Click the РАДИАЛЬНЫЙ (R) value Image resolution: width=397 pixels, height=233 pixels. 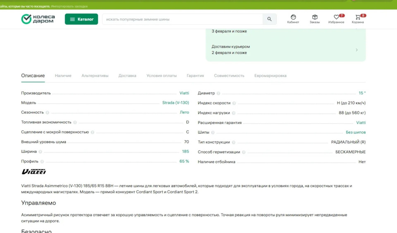pos(348,142)
